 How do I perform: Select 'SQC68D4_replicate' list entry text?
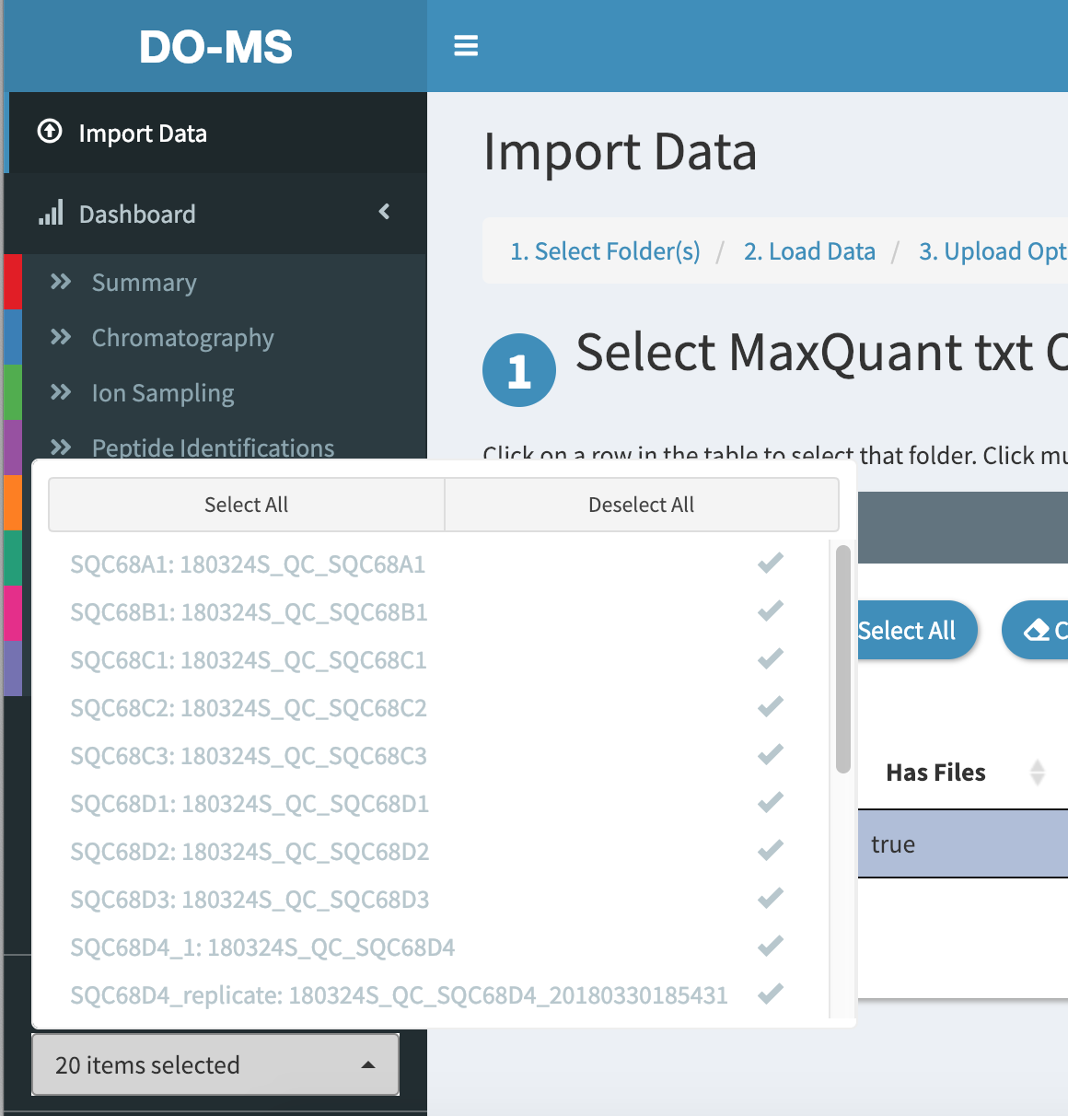click(399, 994)
